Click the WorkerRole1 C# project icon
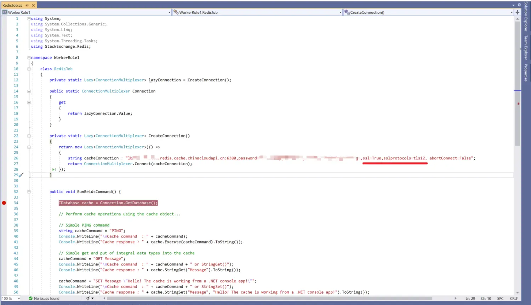This screenshot has height=305, width=531. (x=5, y=12)
